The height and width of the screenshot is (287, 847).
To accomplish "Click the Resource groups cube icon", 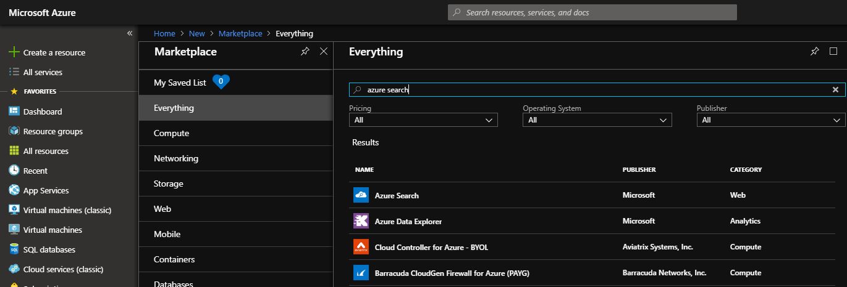I will [14, 131].
